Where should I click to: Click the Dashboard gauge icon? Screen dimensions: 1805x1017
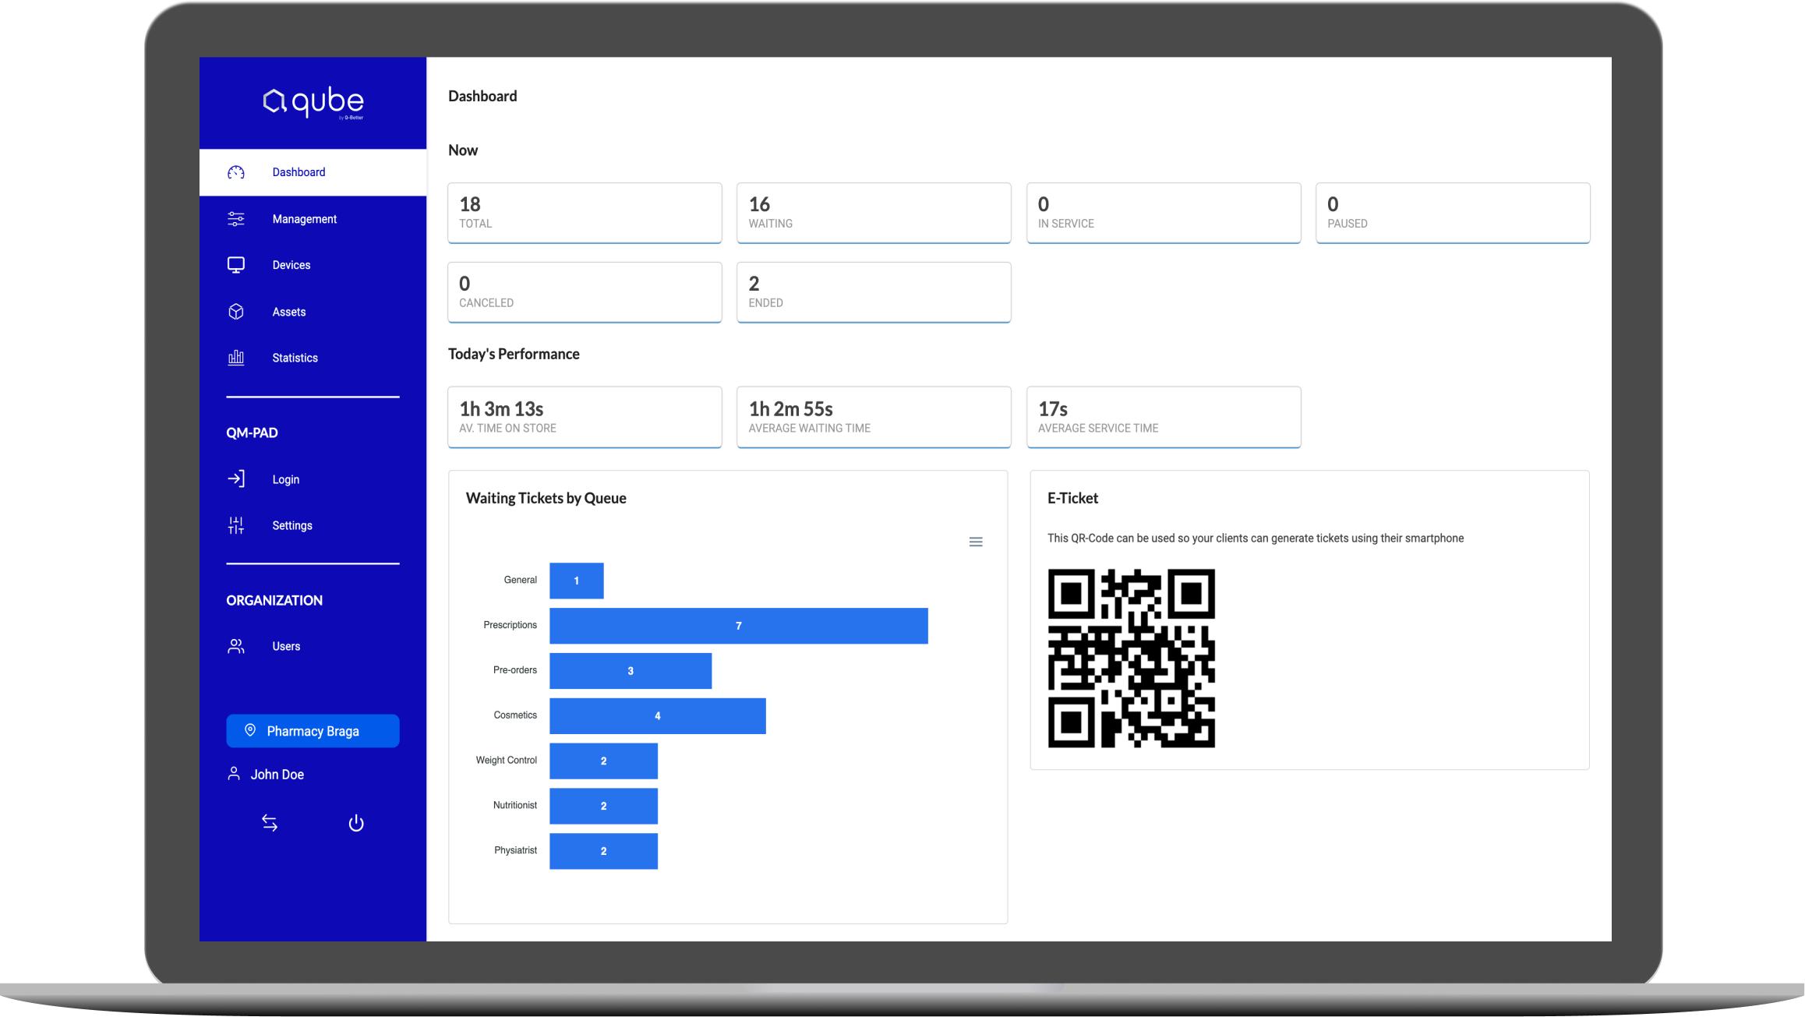pyautogui.click(x=236, y=172)
